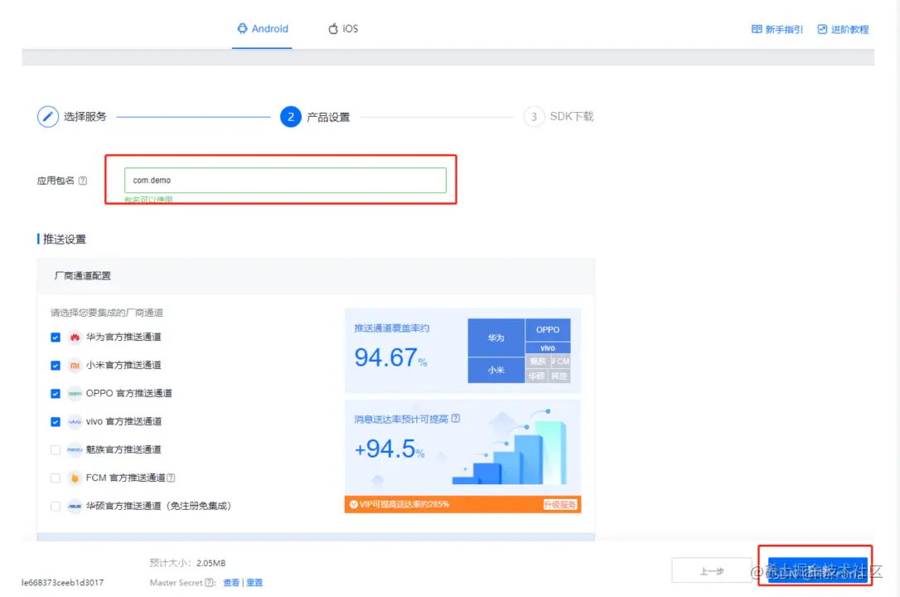Enable the 华硕官方推送通道 checkbox
The width and height of the screenshot is (900, 597).
click(55, 507)
